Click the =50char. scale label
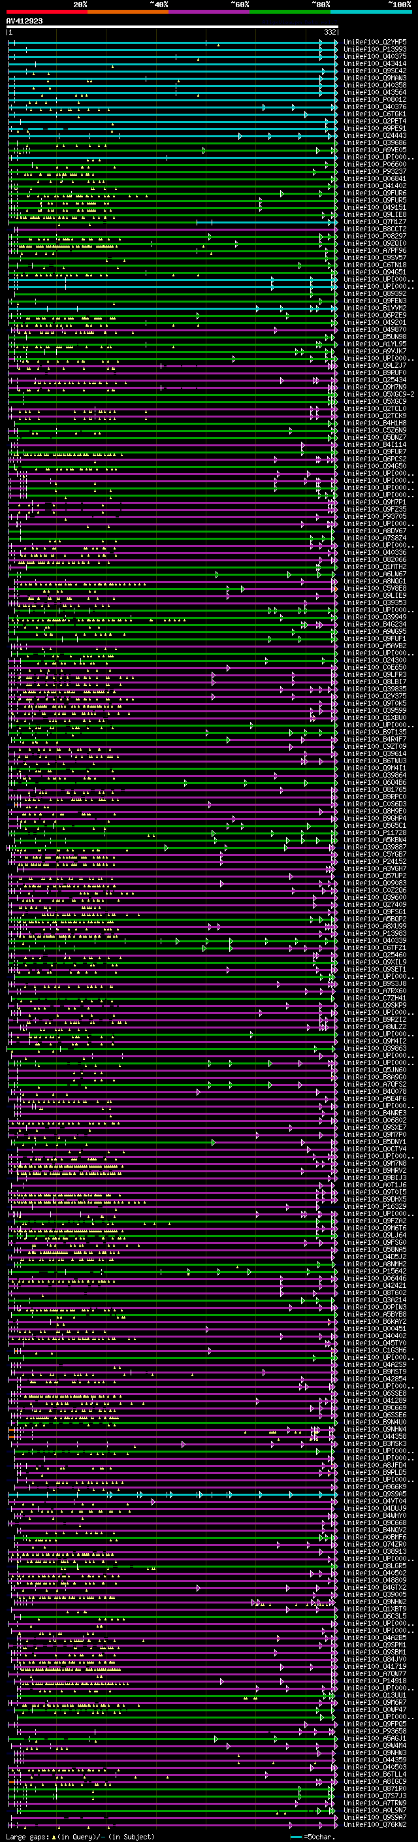This screenshot has height=1842, width=418. pyautogui.click(x=319, y=1837)
